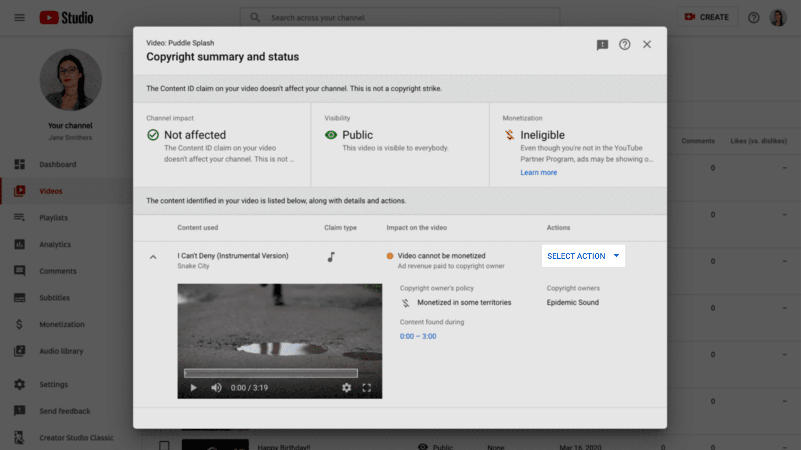Click the Comments column header behind dialog
The image size is (801, 450).
pyautogui.click(x=698, y=141)
